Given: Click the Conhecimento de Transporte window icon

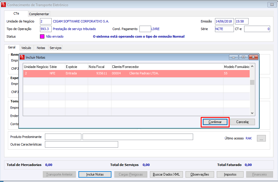Looking at the screenshot, I should tap(4, 5).
